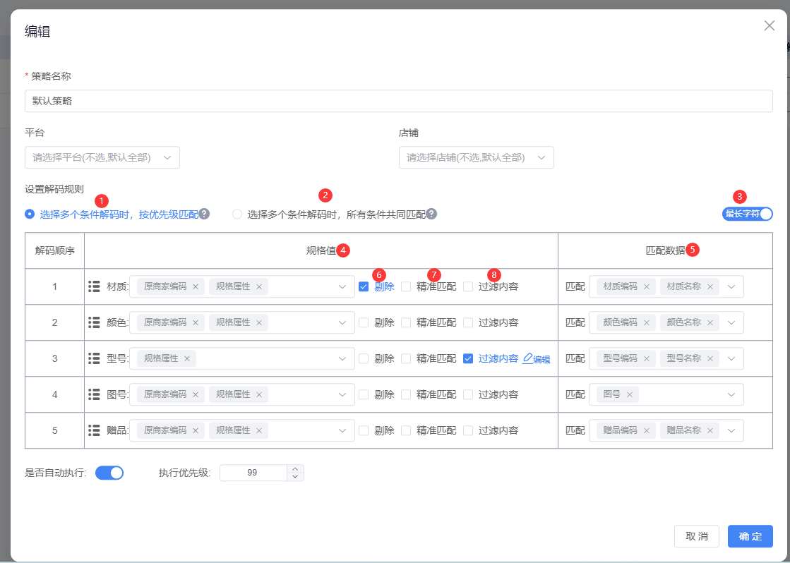Remove 原商家编码 tag in 材质 row
790x563 pixels.
(x=196, y=286)
